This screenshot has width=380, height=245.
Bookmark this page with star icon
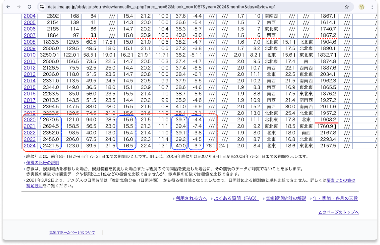347,7
